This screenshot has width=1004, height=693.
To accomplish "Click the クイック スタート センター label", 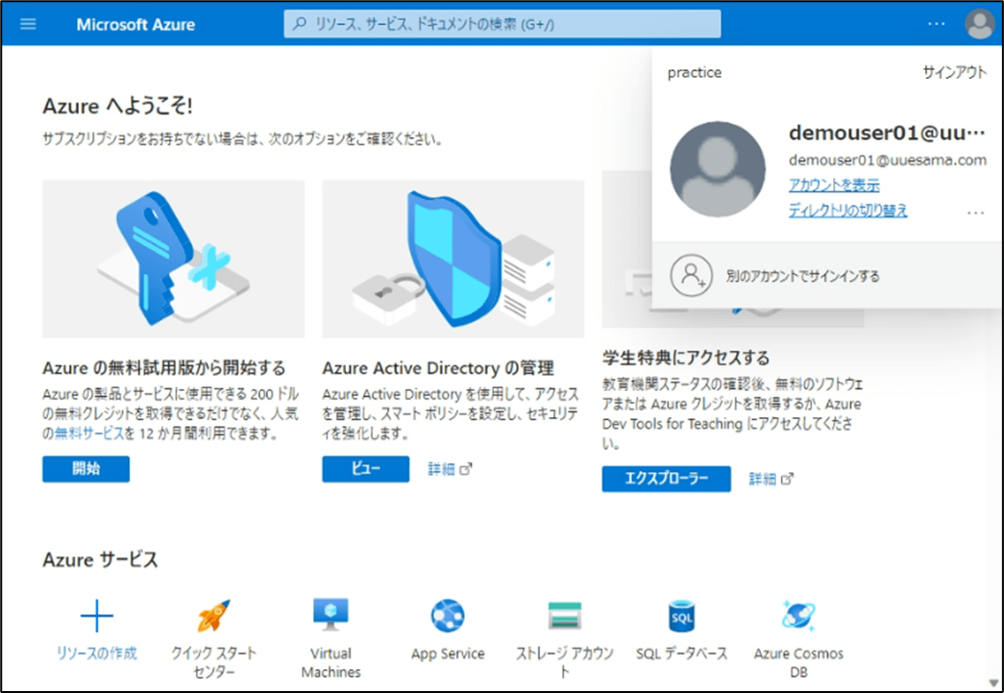I will coord(213,662).
